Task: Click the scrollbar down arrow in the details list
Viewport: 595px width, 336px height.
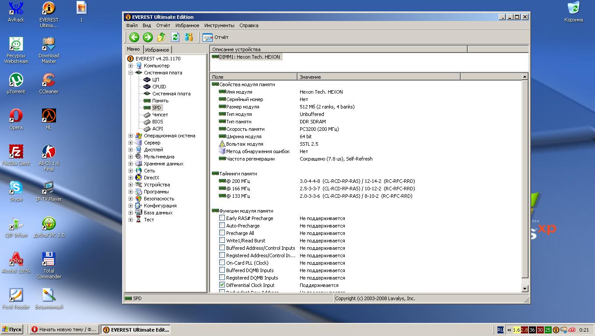Action: (x=525, y=289)
